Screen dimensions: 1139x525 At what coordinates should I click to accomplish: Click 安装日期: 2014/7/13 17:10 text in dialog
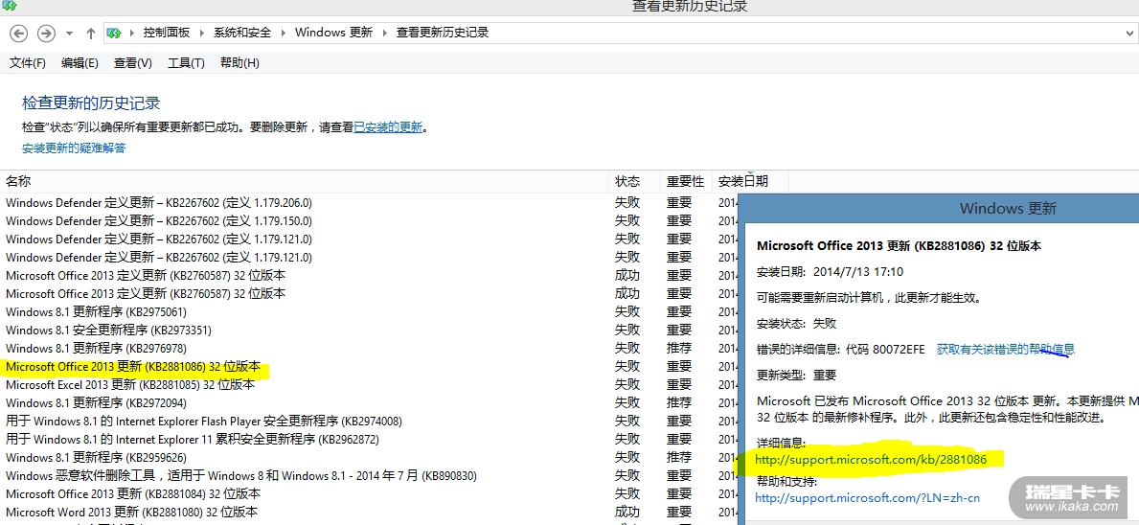click(831, 271)
